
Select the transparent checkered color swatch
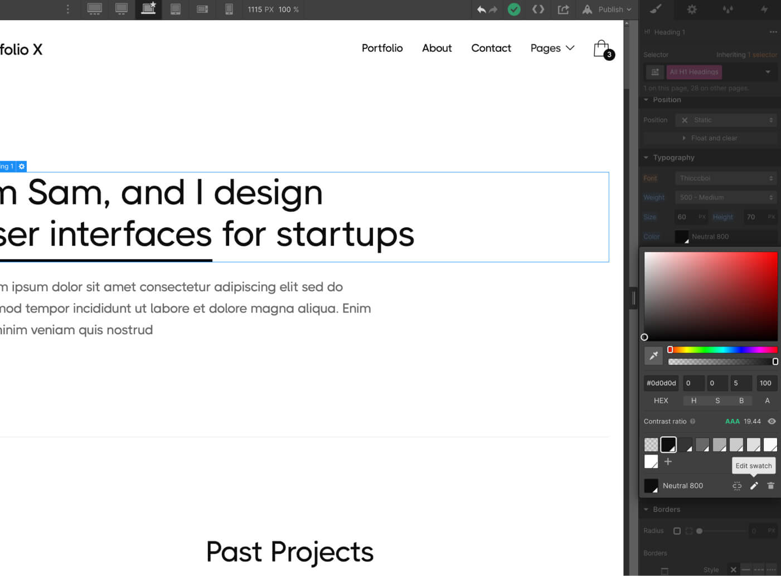tap(651, 445)
